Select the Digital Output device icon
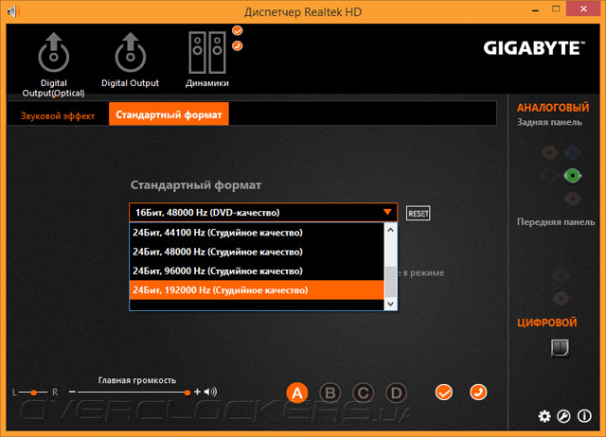 pyautogui.click(x=131, y=53)
